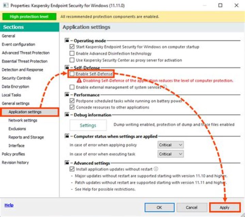245x217 pixels.
Task: Open Network settings subsection
Action: [23, 120]
